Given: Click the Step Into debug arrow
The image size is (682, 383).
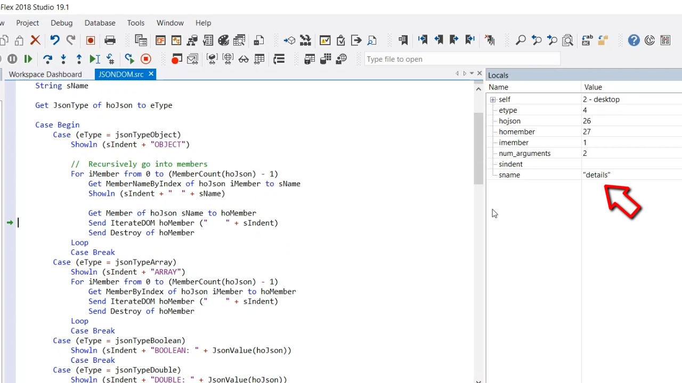Looking at the screenshot, I should click(63, 59).
